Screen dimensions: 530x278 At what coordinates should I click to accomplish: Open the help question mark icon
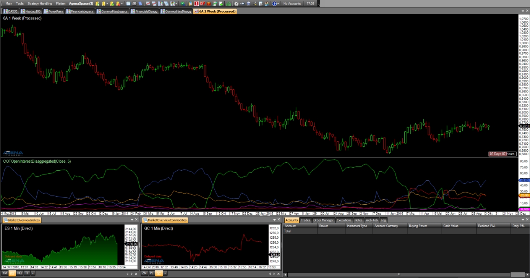click(x=274, y=3)
